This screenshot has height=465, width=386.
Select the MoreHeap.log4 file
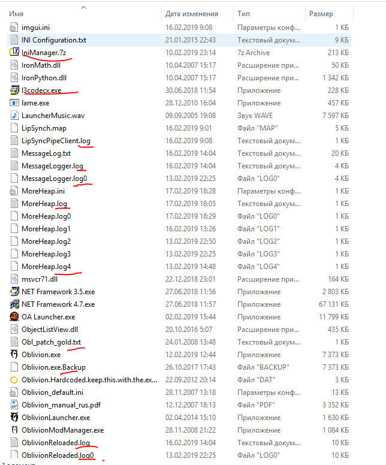coord(46,266)
